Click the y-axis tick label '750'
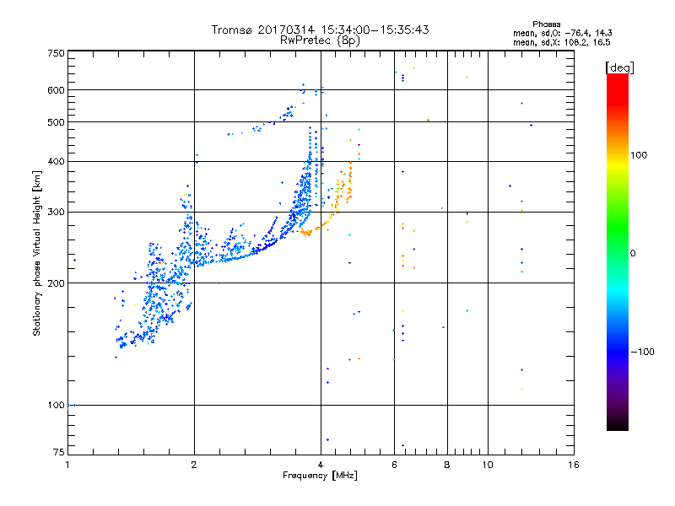This screenshot has width=675, height=506. (x=56, y=53)
